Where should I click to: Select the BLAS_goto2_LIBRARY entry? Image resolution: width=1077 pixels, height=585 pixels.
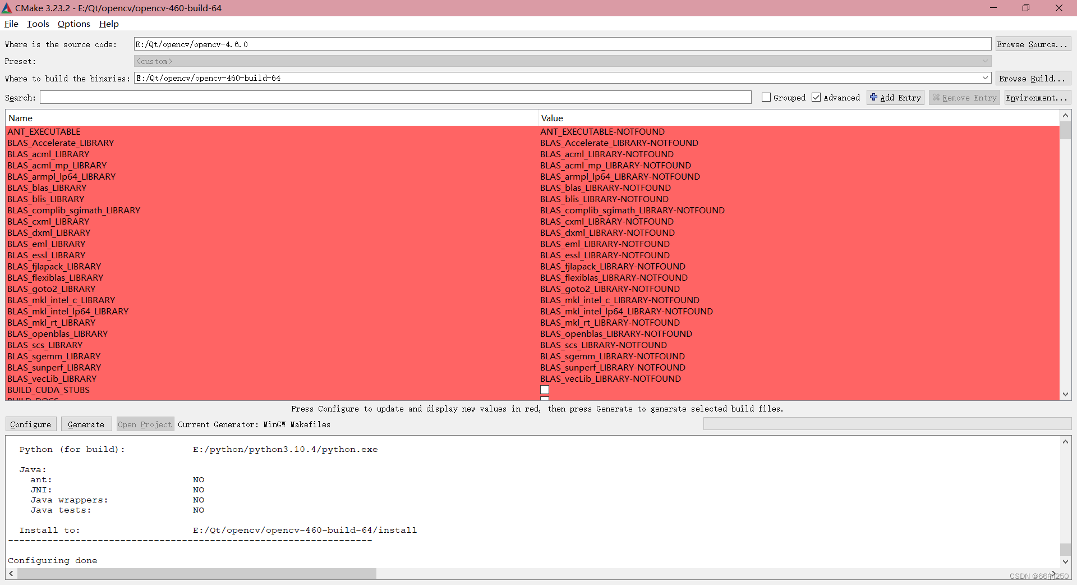pos(52,289)
